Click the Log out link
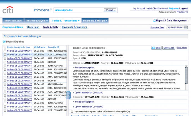Viewport: 191px width, 116px height. [x=183, y=9]
